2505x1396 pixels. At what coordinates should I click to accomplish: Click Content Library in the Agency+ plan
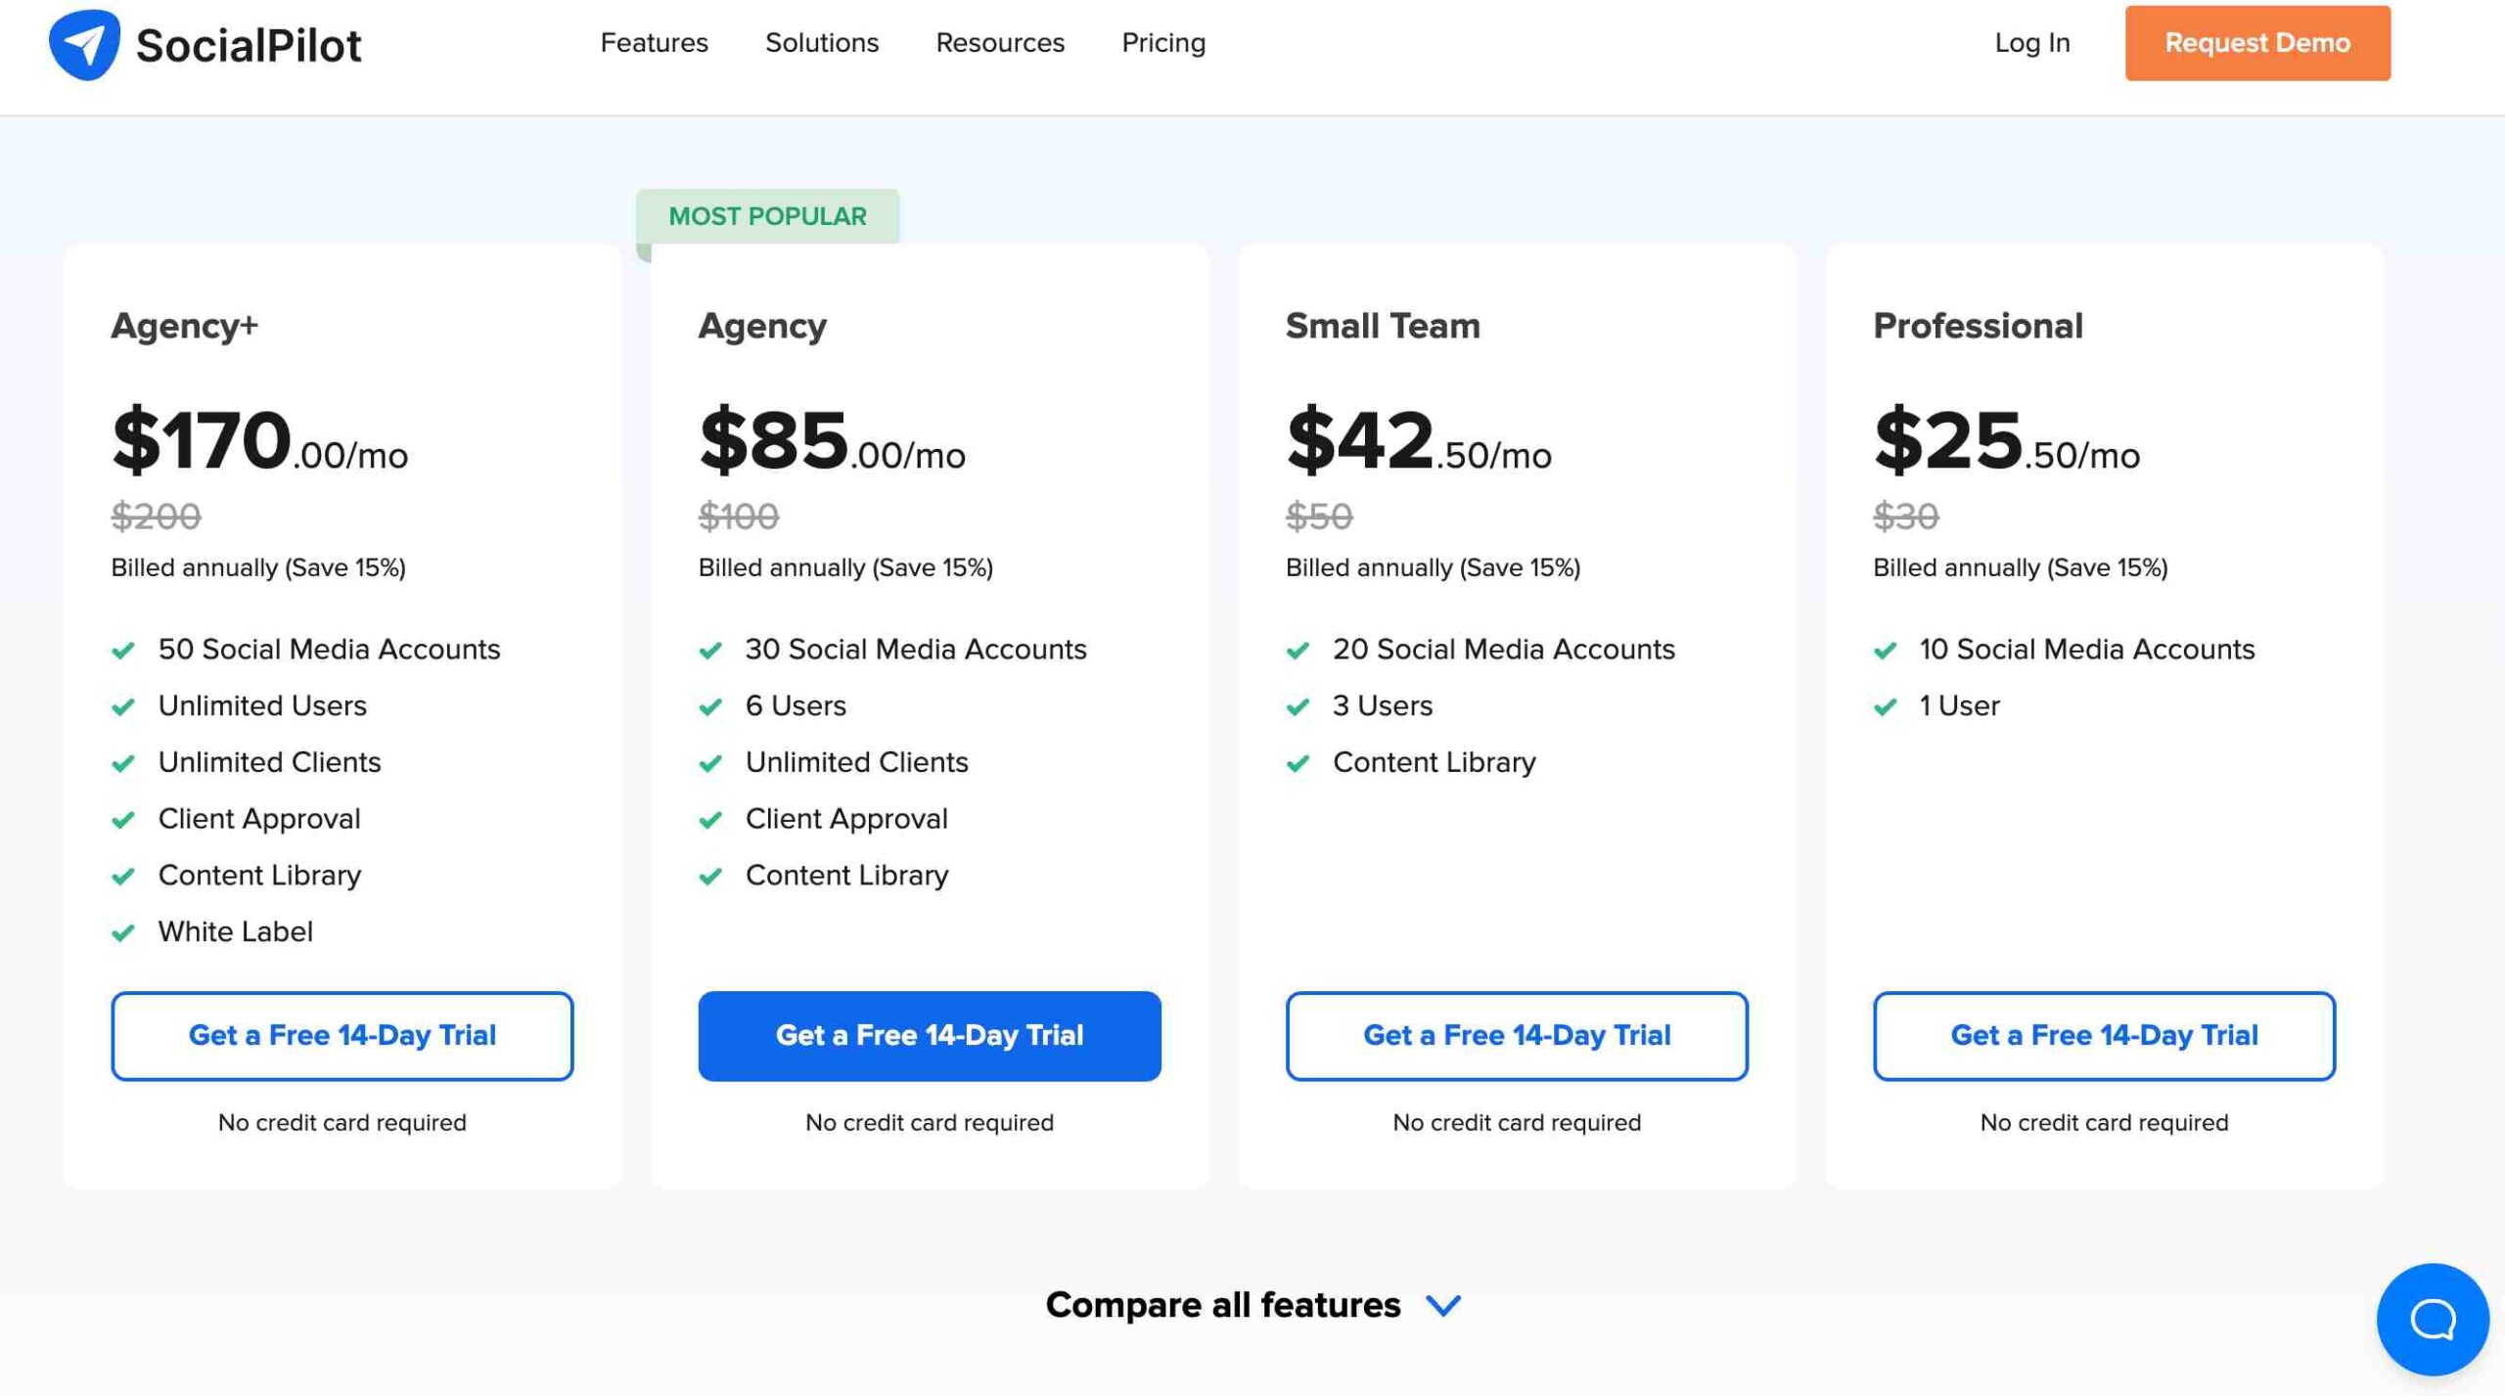(x=259, y=876)
